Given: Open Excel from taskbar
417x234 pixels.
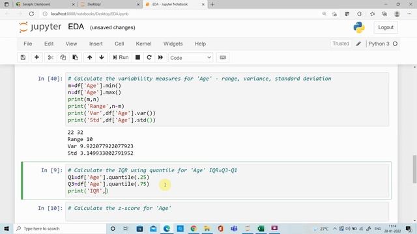Looking at the screenshot, I should coord(261,228).
